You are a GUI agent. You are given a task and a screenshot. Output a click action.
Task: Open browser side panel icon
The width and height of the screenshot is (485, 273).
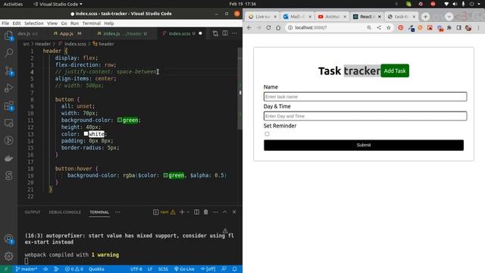tap(458, 28)
